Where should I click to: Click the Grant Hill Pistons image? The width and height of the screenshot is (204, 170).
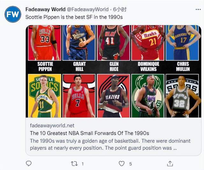pyautogui.click(x=79, y=43)
